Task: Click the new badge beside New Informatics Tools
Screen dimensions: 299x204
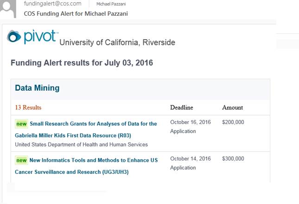Action: tap(21, 161)
